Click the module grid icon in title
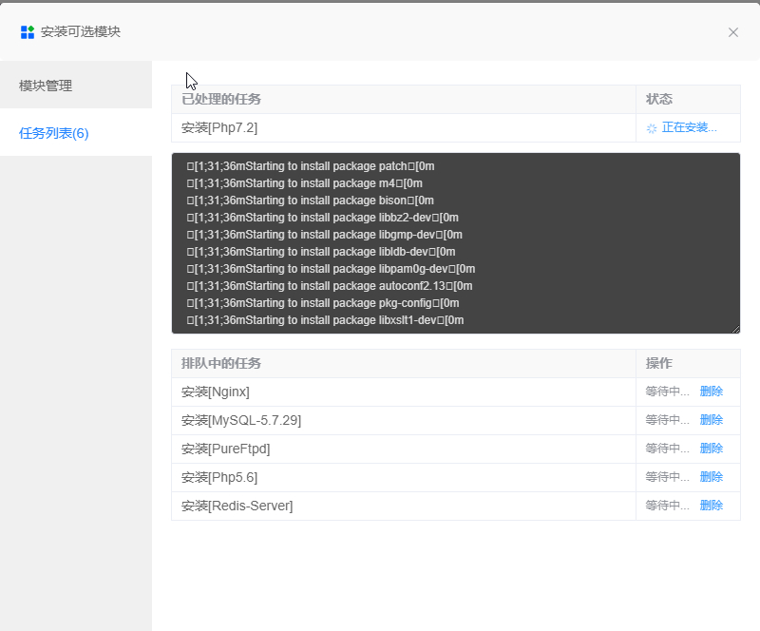The width and height of the screenshot is (760, 631). [28, 32]
